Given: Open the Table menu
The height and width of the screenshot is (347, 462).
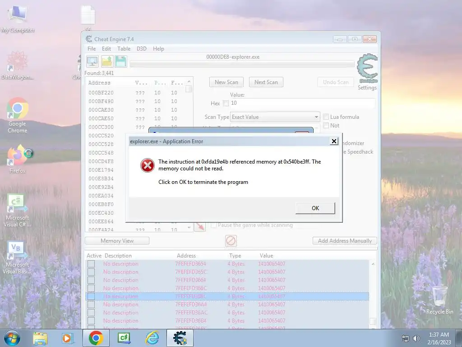Looking at the screenshot, I should (x=124, y=49).
